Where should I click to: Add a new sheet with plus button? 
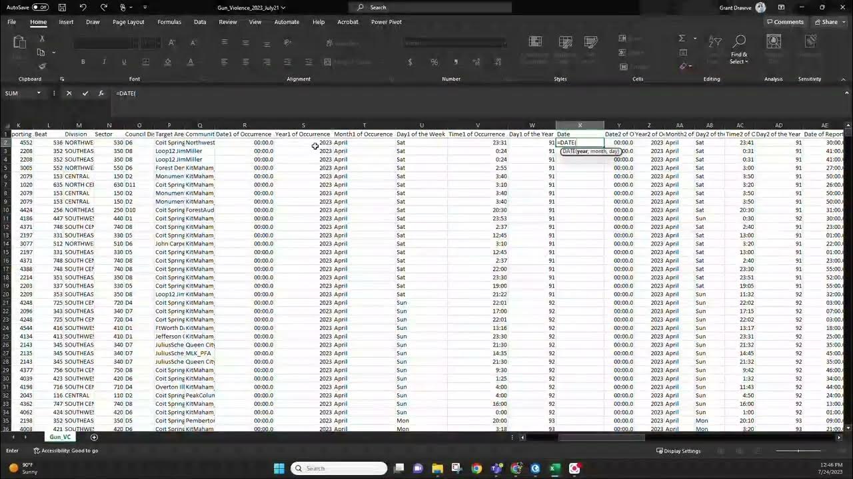click(94, 437)
